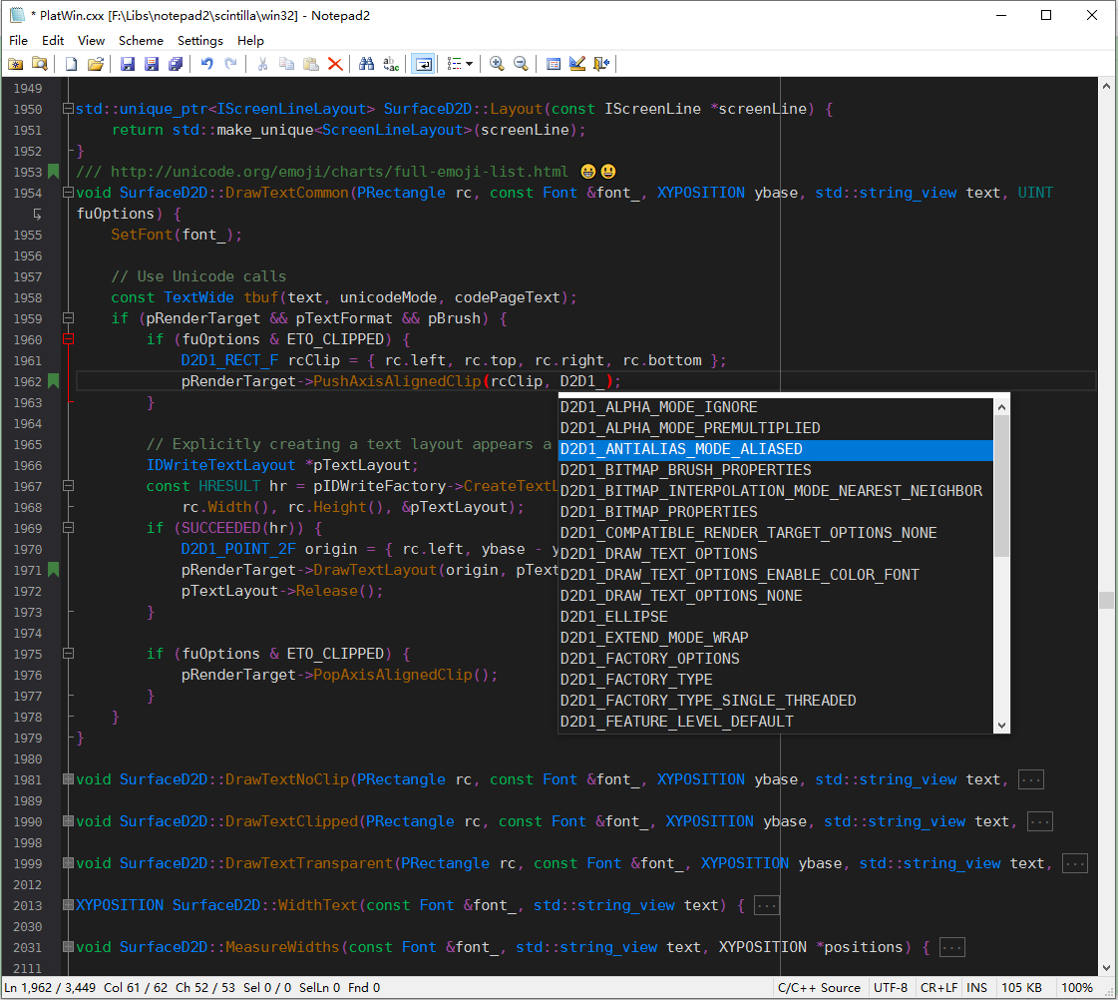Collapse the fold at line 1959

coord(69,318)
